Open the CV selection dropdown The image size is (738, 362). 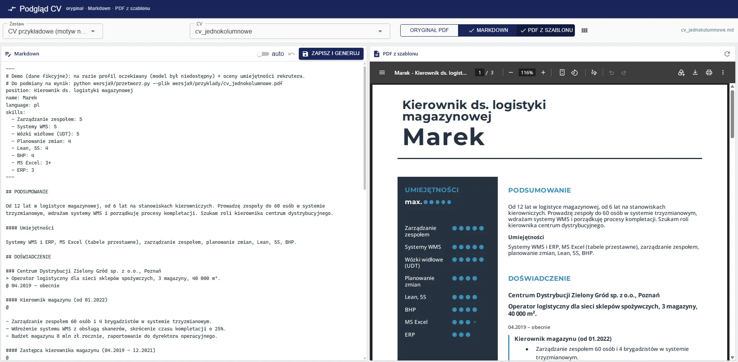coord(290,31)
